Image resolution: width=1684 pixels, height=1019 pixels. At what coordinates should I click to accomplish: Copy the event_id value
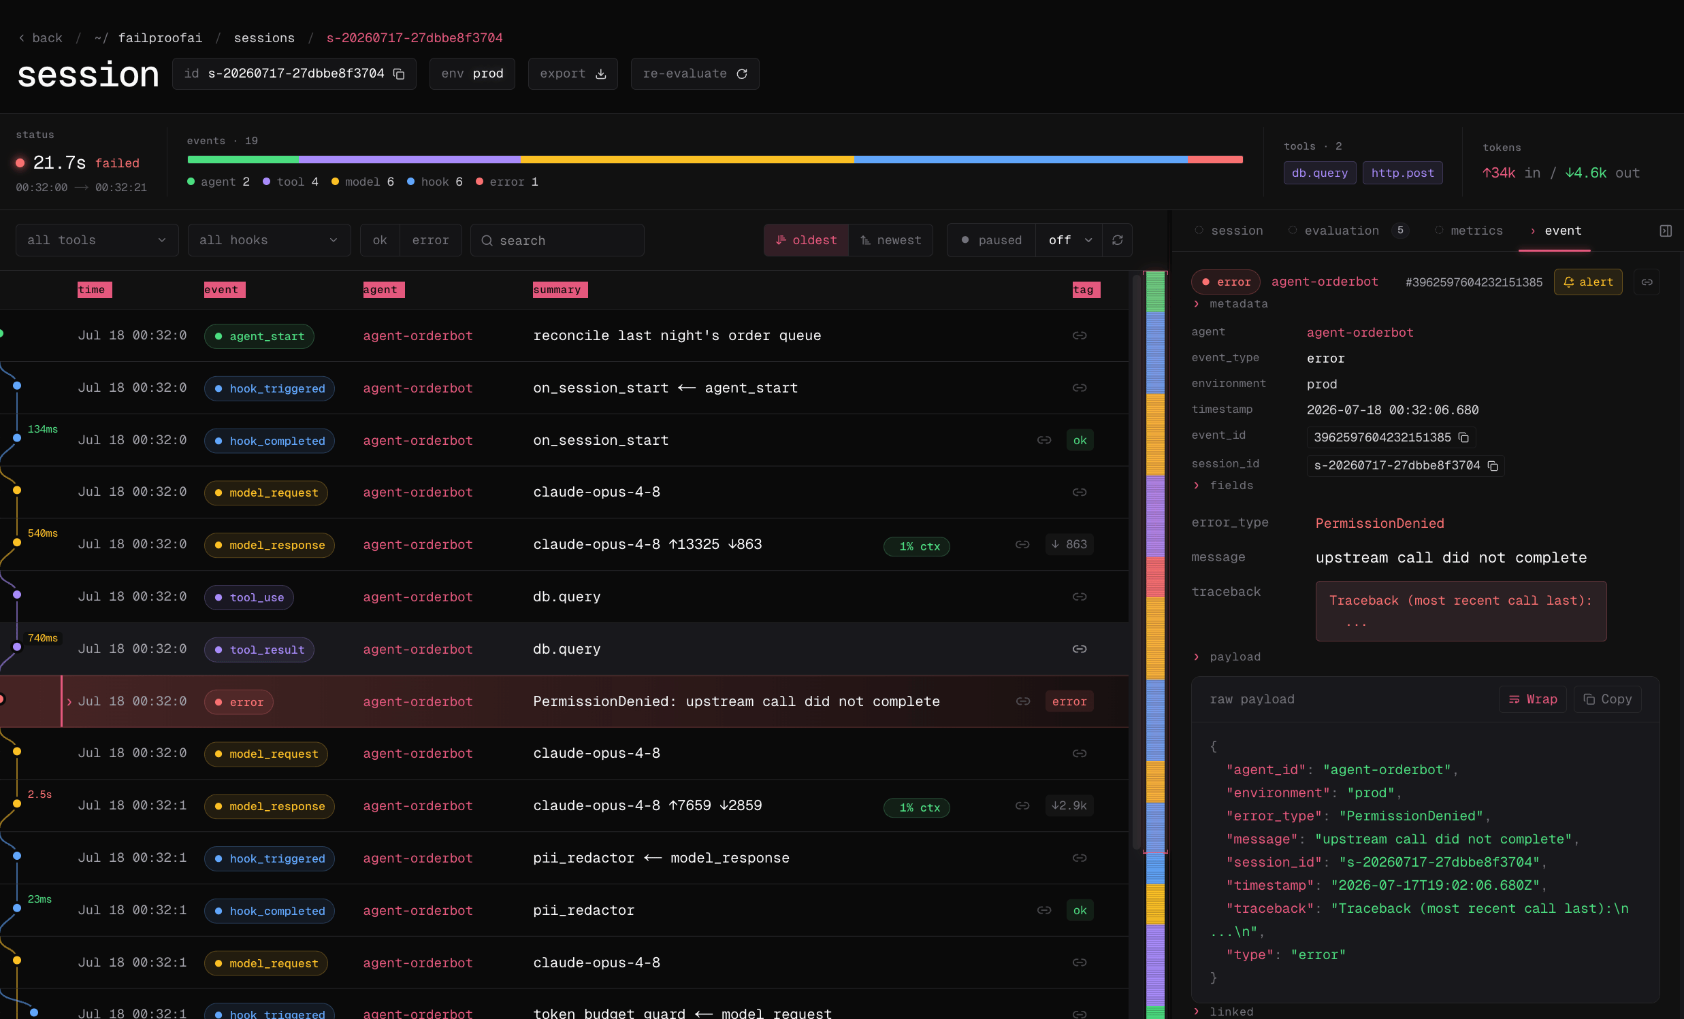1463,438
